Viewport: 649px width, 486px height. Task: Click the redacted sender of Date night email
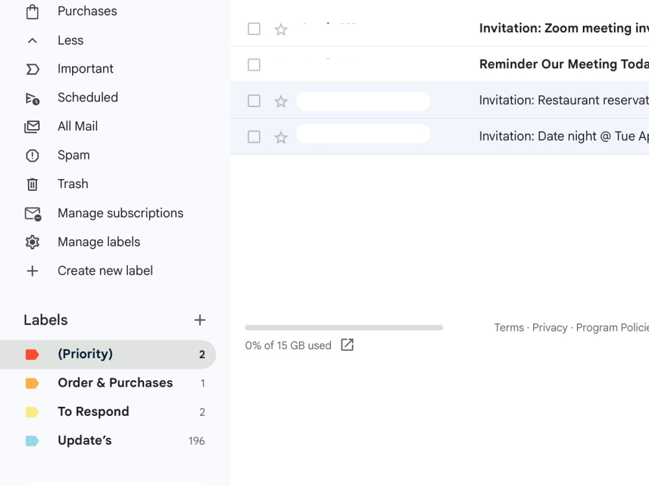pyautogui.click(x=363, y=134)
